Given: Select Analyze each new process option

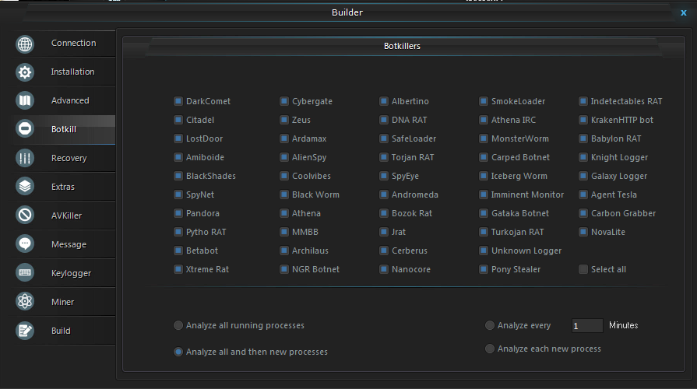Looking at the screenshot, I should [490, 349].
